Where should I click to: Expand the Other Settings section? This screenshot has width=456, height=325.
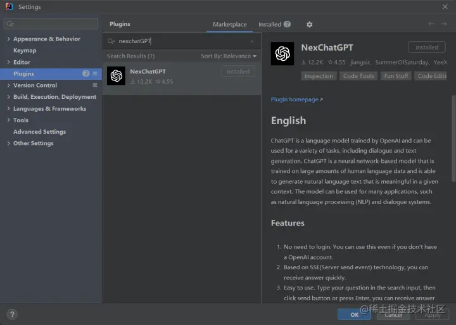click(x=8, y=143)
